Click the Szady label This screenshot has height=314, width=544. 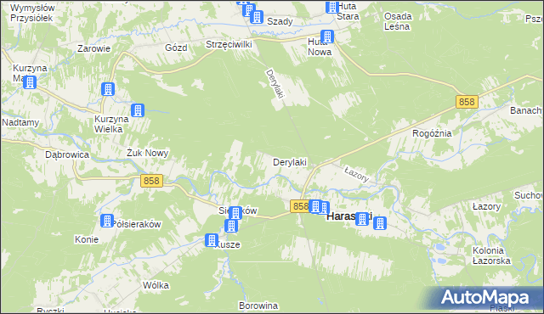click(x=280, y=21)
